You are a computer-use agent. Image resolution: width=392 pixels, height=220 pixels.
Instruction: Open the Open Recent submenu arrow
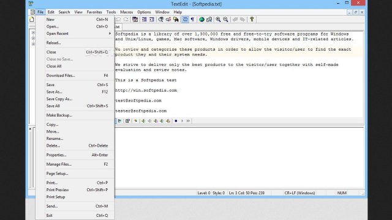(110, 34)
